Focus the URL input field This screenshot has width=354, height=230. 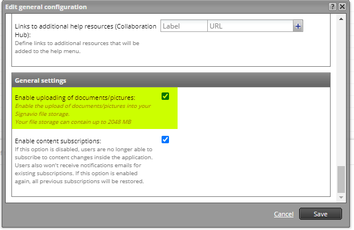(250, 26)
